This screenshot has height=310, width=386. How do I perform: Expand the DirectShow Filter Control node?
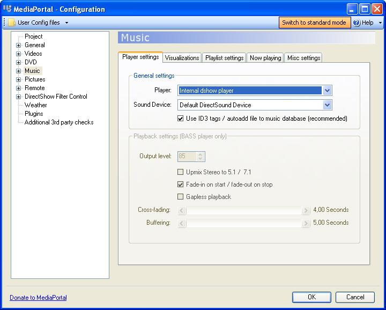18,97
